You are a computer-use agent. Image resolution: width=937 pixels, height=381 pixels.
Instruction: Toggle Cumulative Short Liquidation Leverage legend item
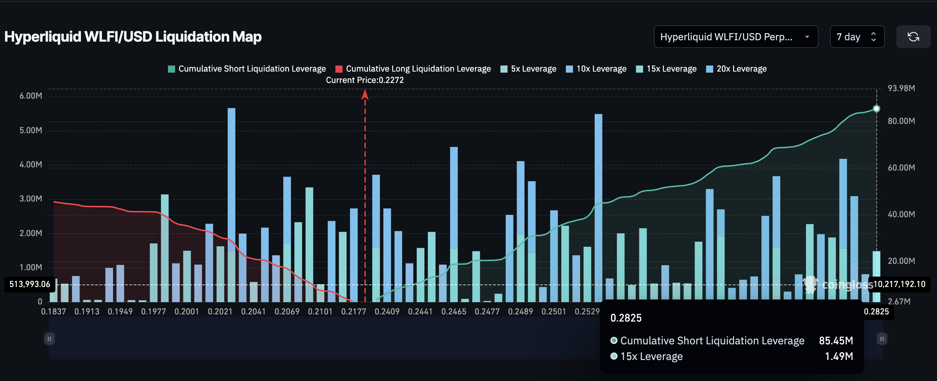247,69
